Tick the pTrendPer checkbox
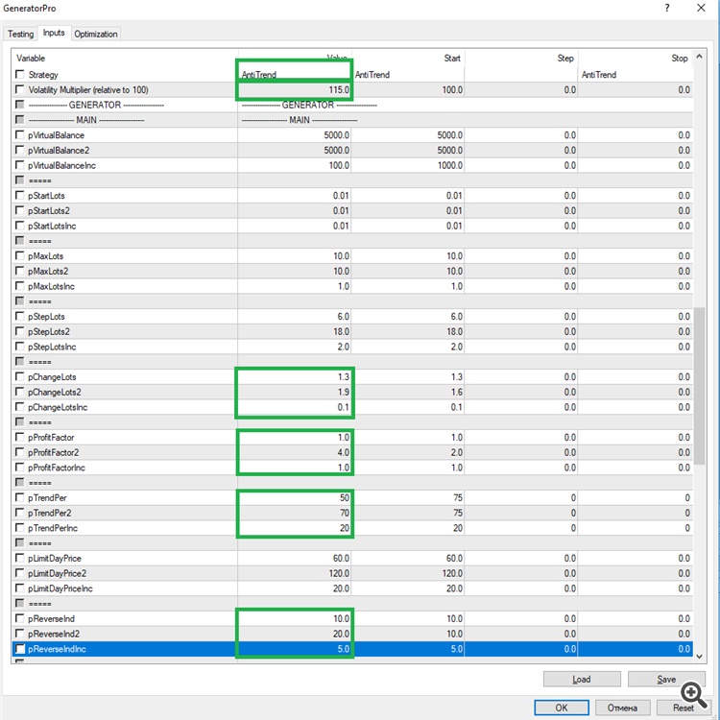Viewport: 720px width, 720px height. pyautogui.click(x=20, y=497)
